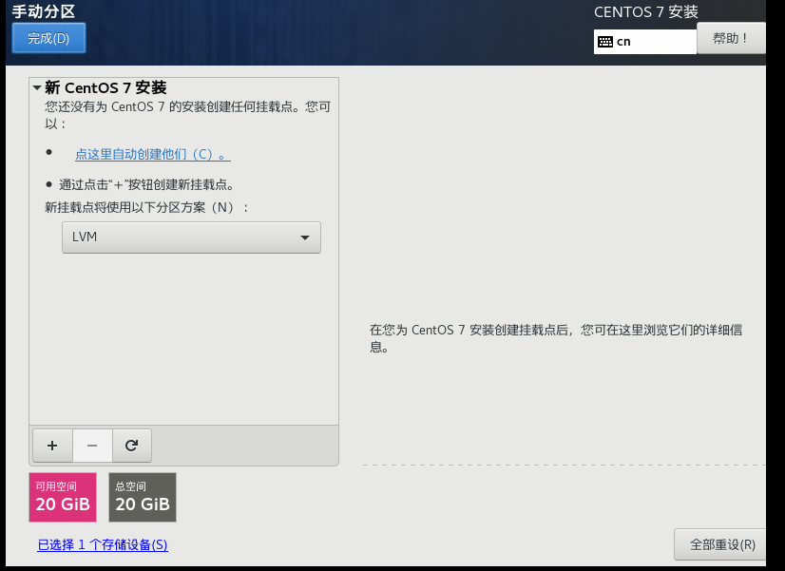Click the minus icon to remove mount point
785x571 pixels.
92,446
